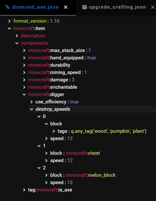Collapse the minecraft:digger chevron
Screen dimensions: 156x201
24,94
